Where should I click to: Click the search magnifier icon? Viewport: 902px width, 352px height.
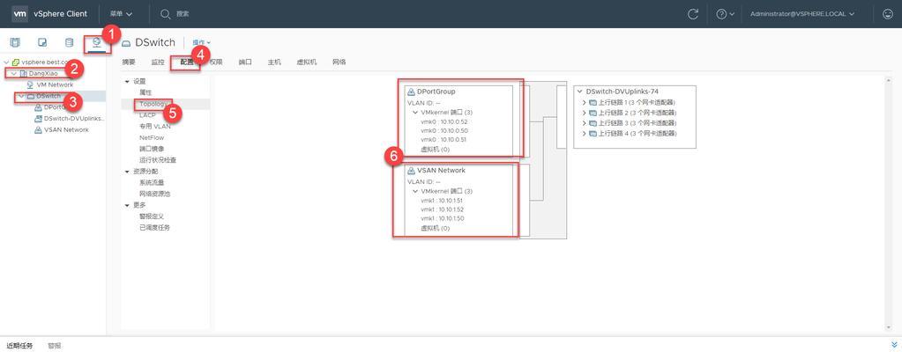tap(165, 14)
